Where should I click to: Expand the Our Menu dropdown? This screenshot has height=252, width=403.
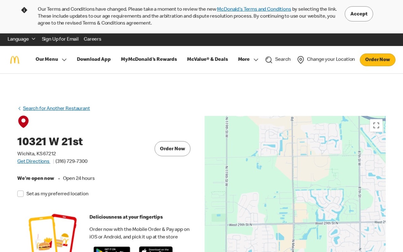(x=51, y=59)
